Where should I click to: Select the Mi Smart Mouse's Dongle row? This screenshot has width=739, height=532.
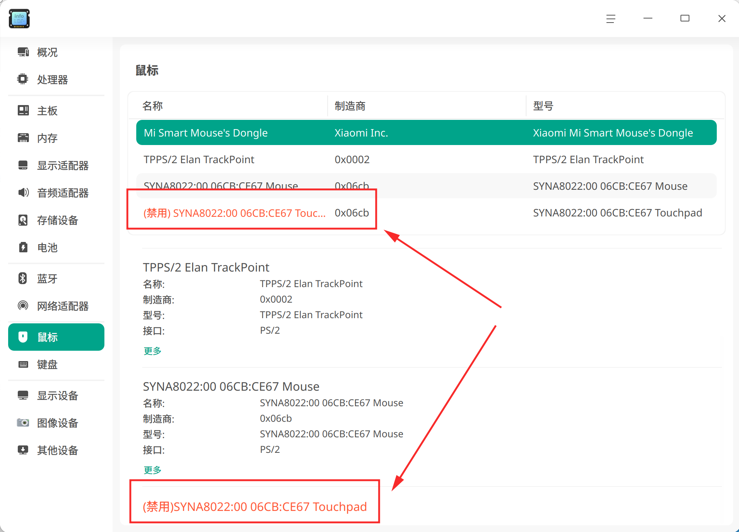pyautogui.click(x=427, y=132)
